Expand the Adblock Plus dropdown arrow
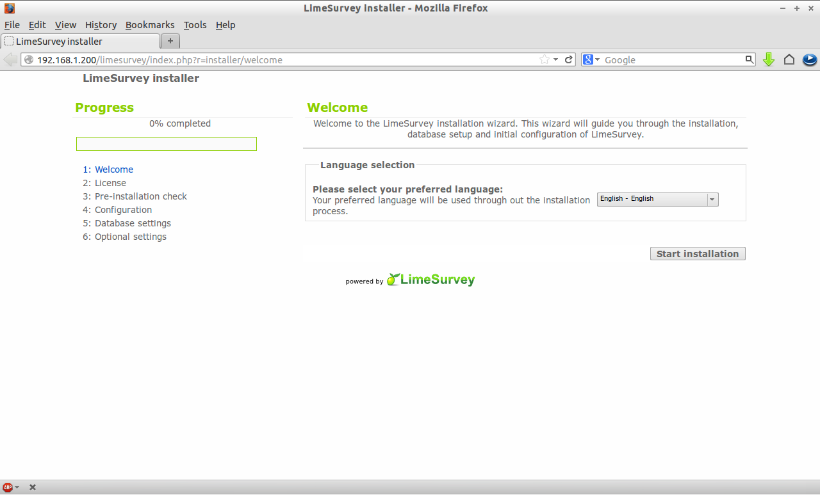 (17, 487)
